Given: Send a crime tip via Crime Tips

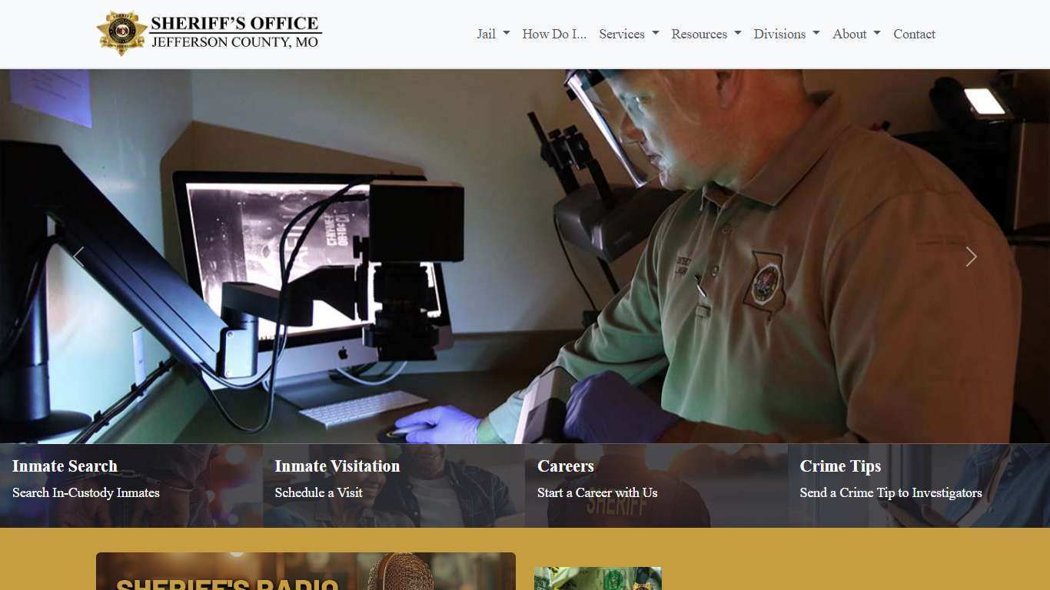Looking at the screenshot, I should pos(840,466).
